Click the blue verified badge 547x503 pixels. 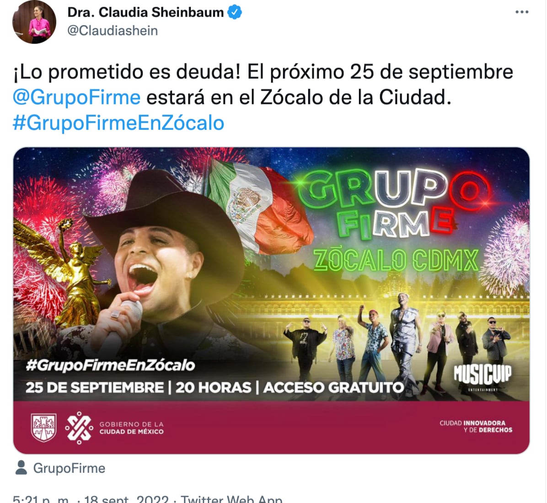(x=235, y=12)
